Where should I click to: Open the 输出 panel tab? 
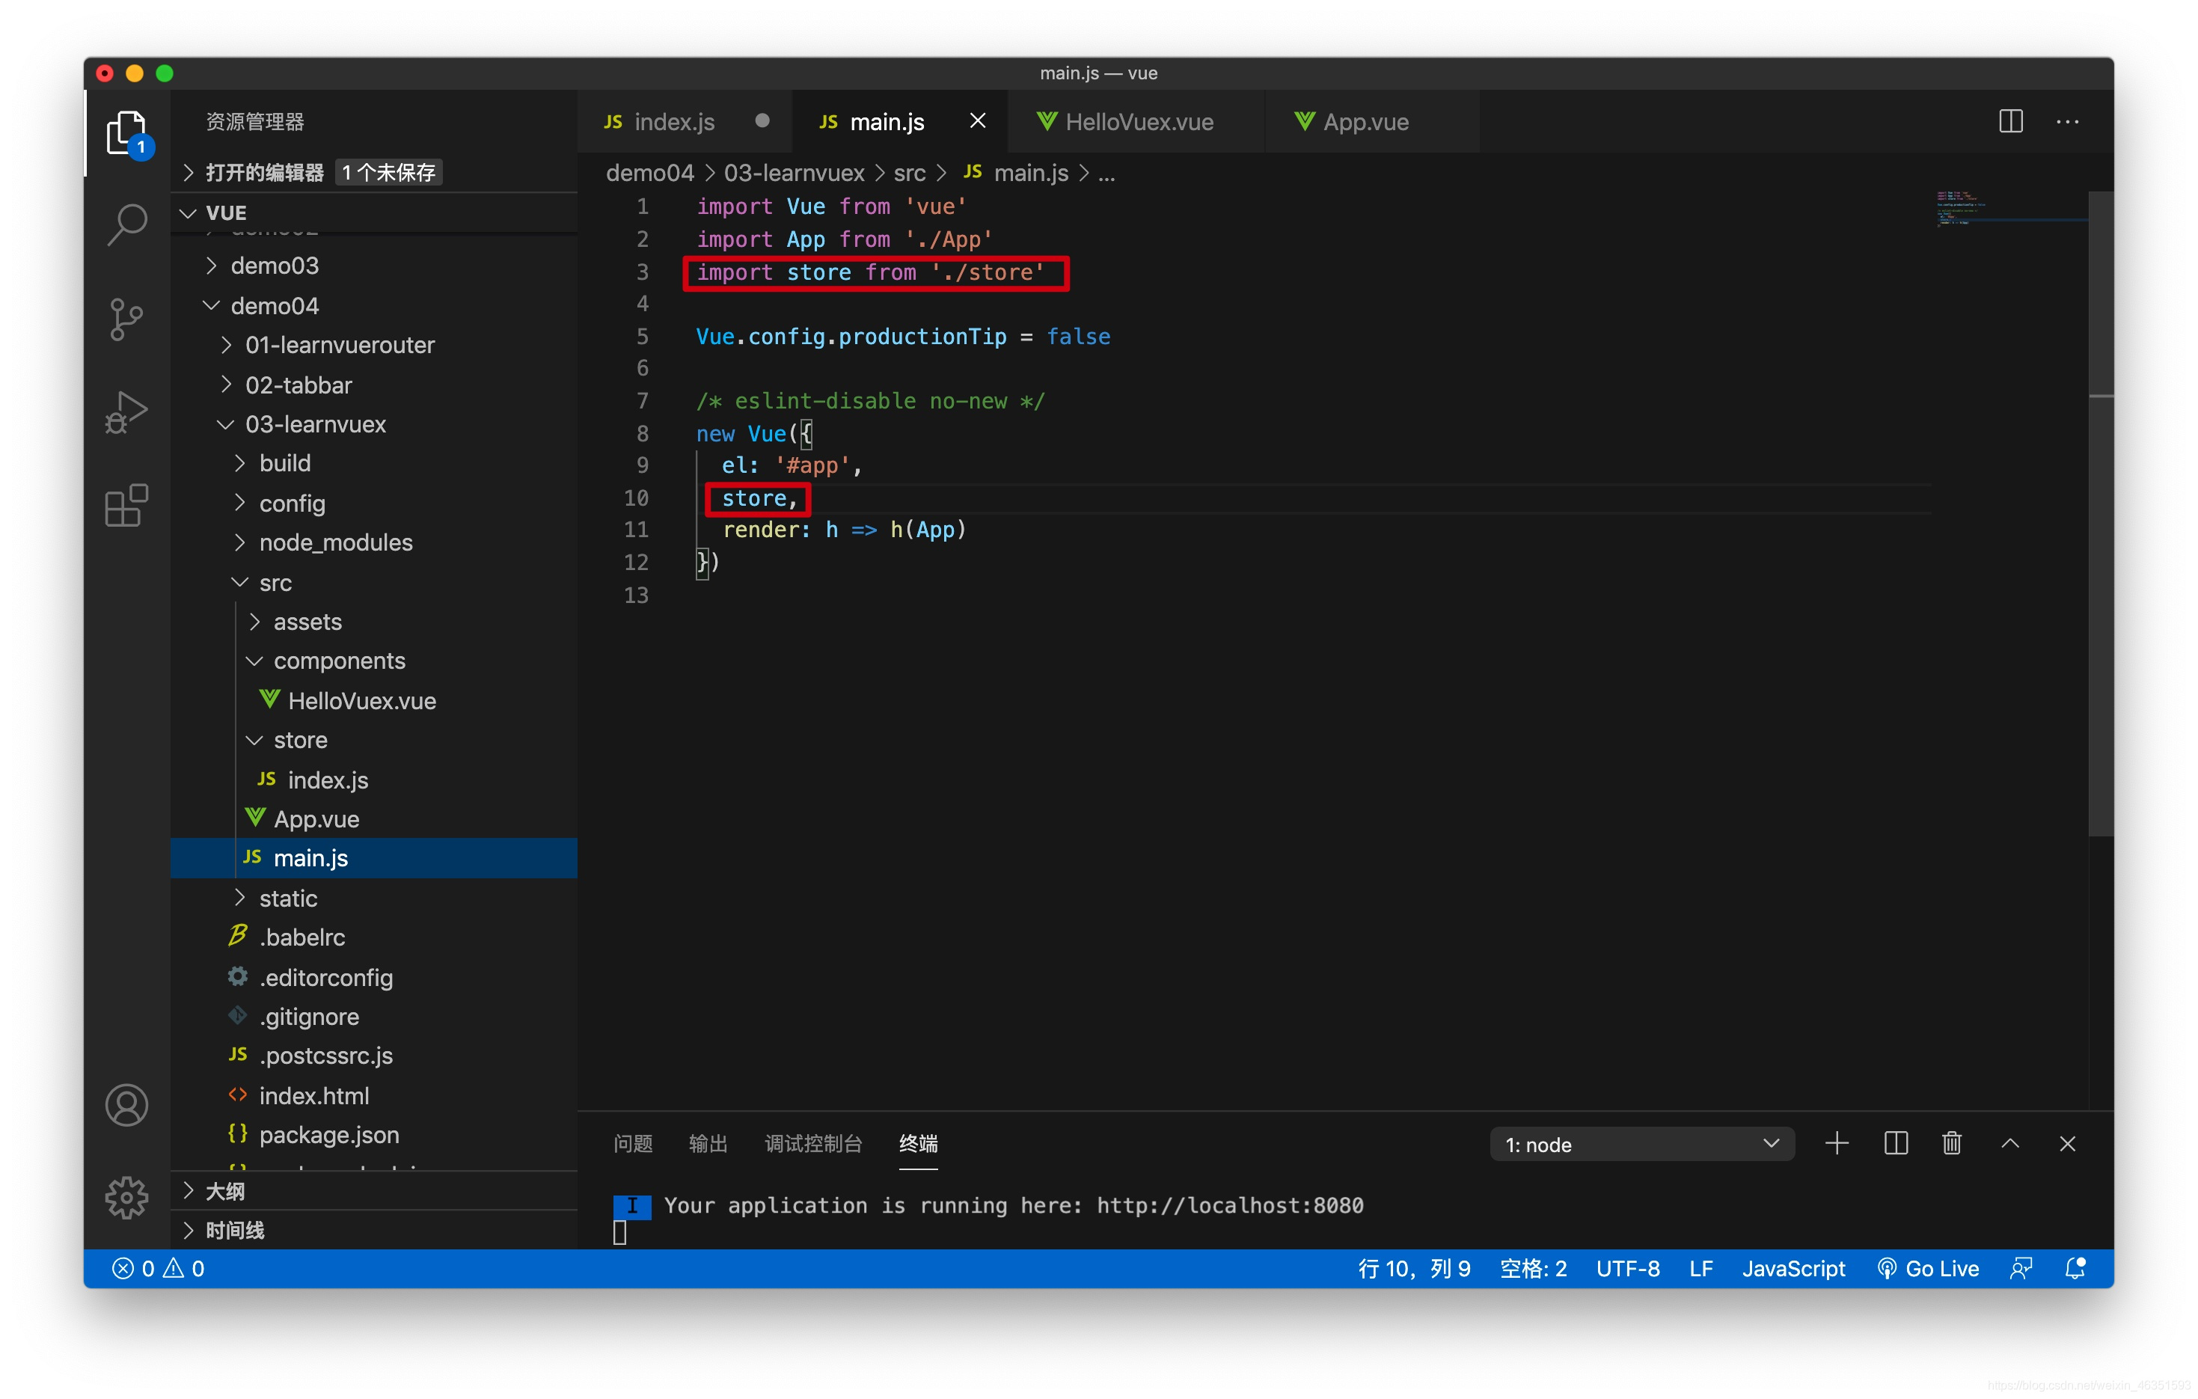pyautogui.click(x=708, y=1143)
